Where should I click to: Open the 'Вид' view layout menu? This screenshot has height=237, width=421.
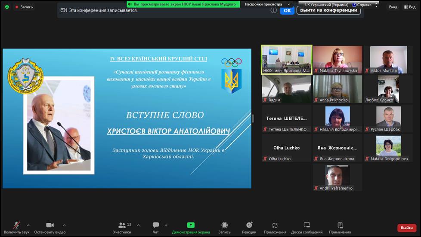[x=410, y=7]
